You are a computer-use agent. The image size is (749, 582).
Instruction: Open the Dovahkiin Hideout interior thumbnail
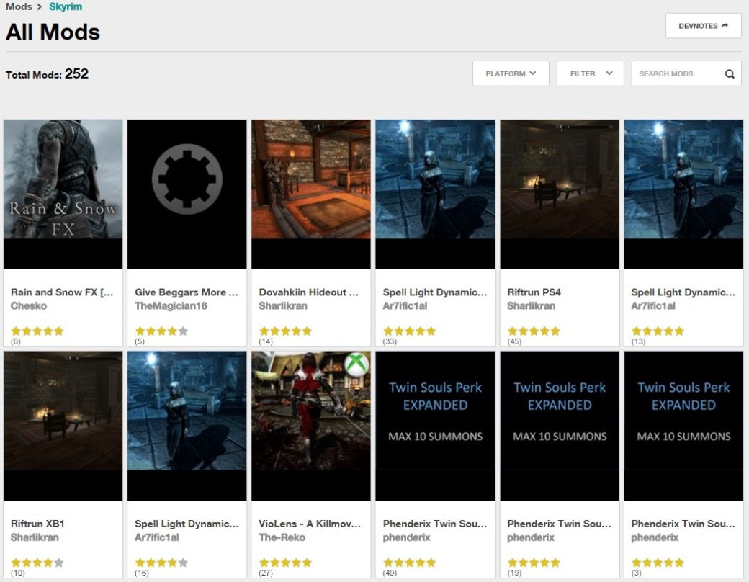(x=311, y=194)
